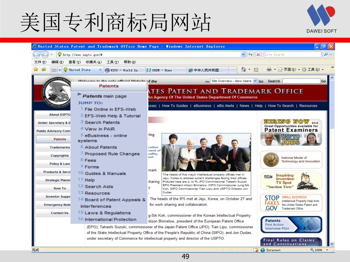Click the Refresh page icon
Image resolution: width=350 pixels, height=262 pixels.
click(x=250, y=54)
